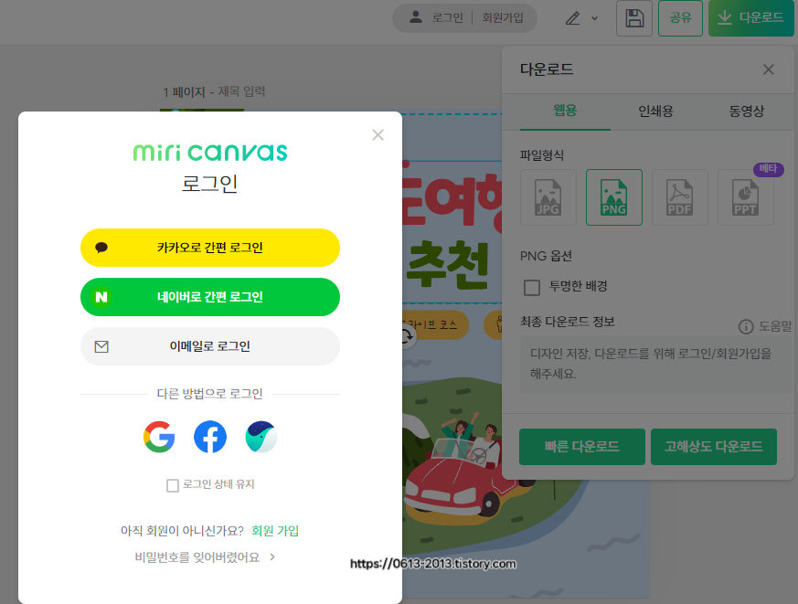Choose PNG file format
Viewport: 798px width, 604px height.
tap(613, 197)
